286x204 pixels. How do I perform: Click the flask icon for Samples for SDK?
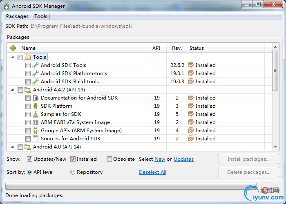pyautogui.click(x=36, y=114)
